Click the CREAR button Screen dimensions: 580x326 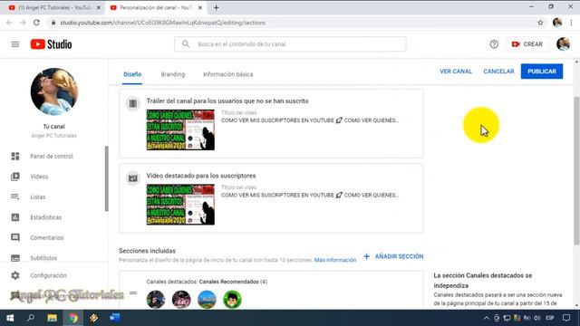pyautogui.click(x=527, y=44)
